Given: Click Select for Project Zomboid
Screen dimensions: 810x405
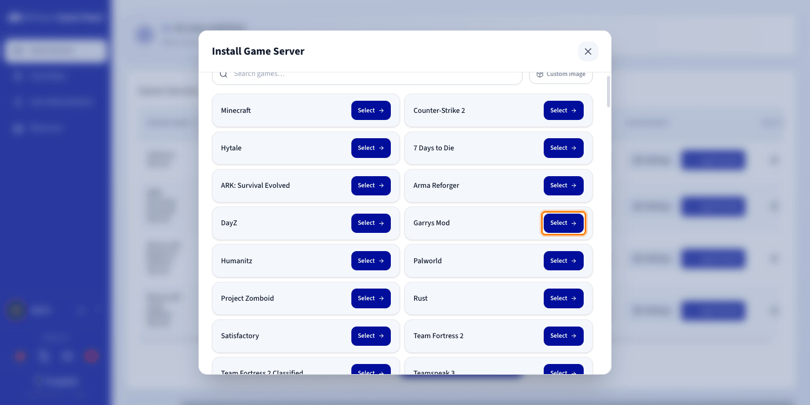Looking at the screenshot, I should (371, 298).
